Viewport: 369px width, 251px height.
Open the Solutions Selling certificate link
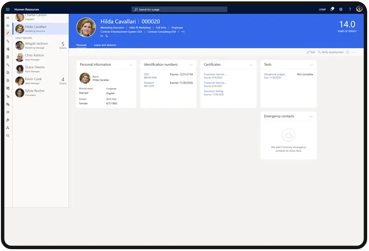click(213, 91)
